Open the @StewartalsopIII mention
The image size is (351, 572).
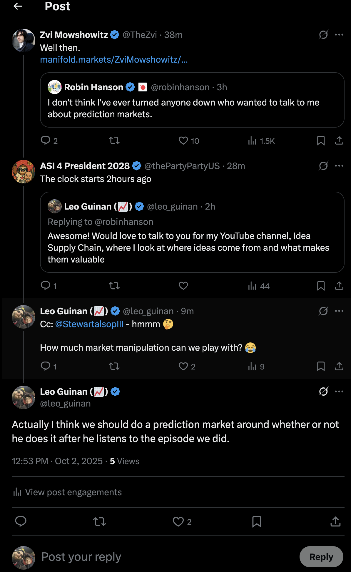click(89, 324)
